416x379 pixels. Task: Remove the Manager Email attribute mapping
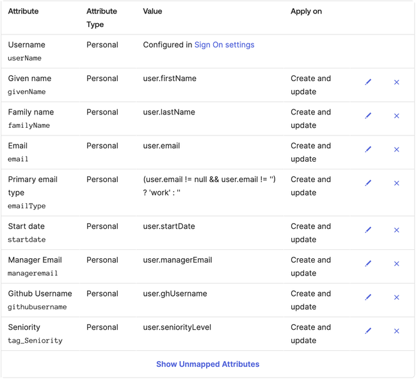[397, 264]
